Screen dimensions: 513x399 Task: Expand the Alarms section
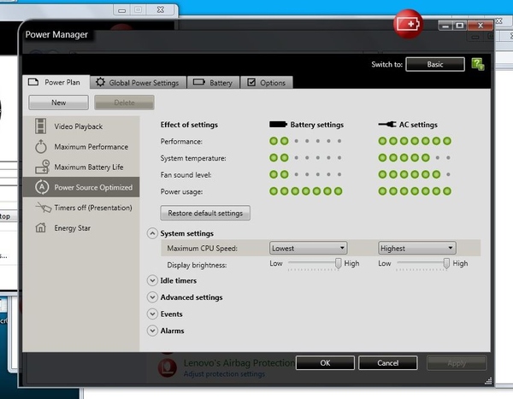coord(152,331)
